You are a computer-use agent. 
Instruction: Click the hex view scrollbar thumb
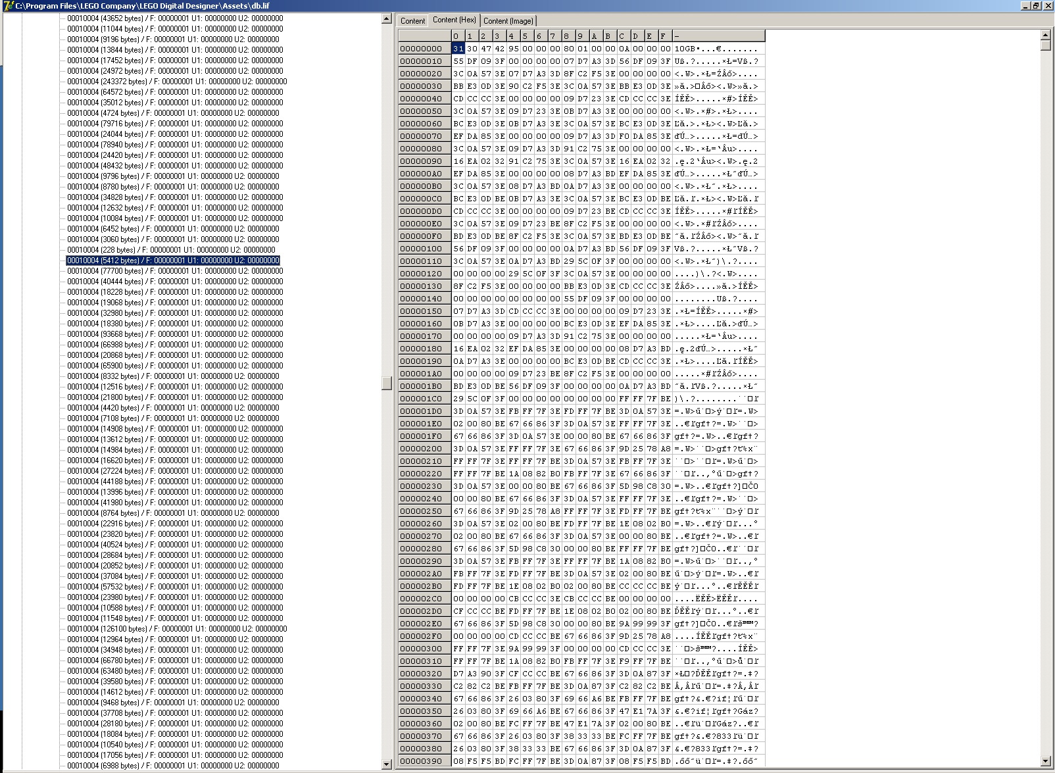click(x=1046, y=45)
